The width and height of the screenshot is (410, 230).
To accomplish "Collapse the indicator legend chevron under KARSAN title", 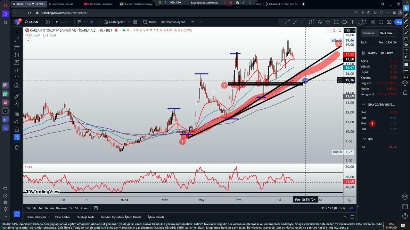I will (28, 41).
